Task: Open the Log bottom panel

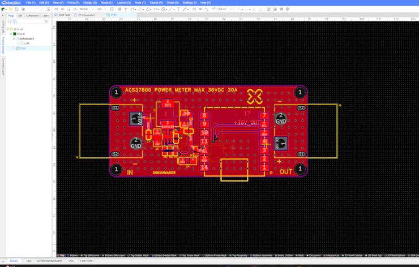Action: click(x=28, y=261)
